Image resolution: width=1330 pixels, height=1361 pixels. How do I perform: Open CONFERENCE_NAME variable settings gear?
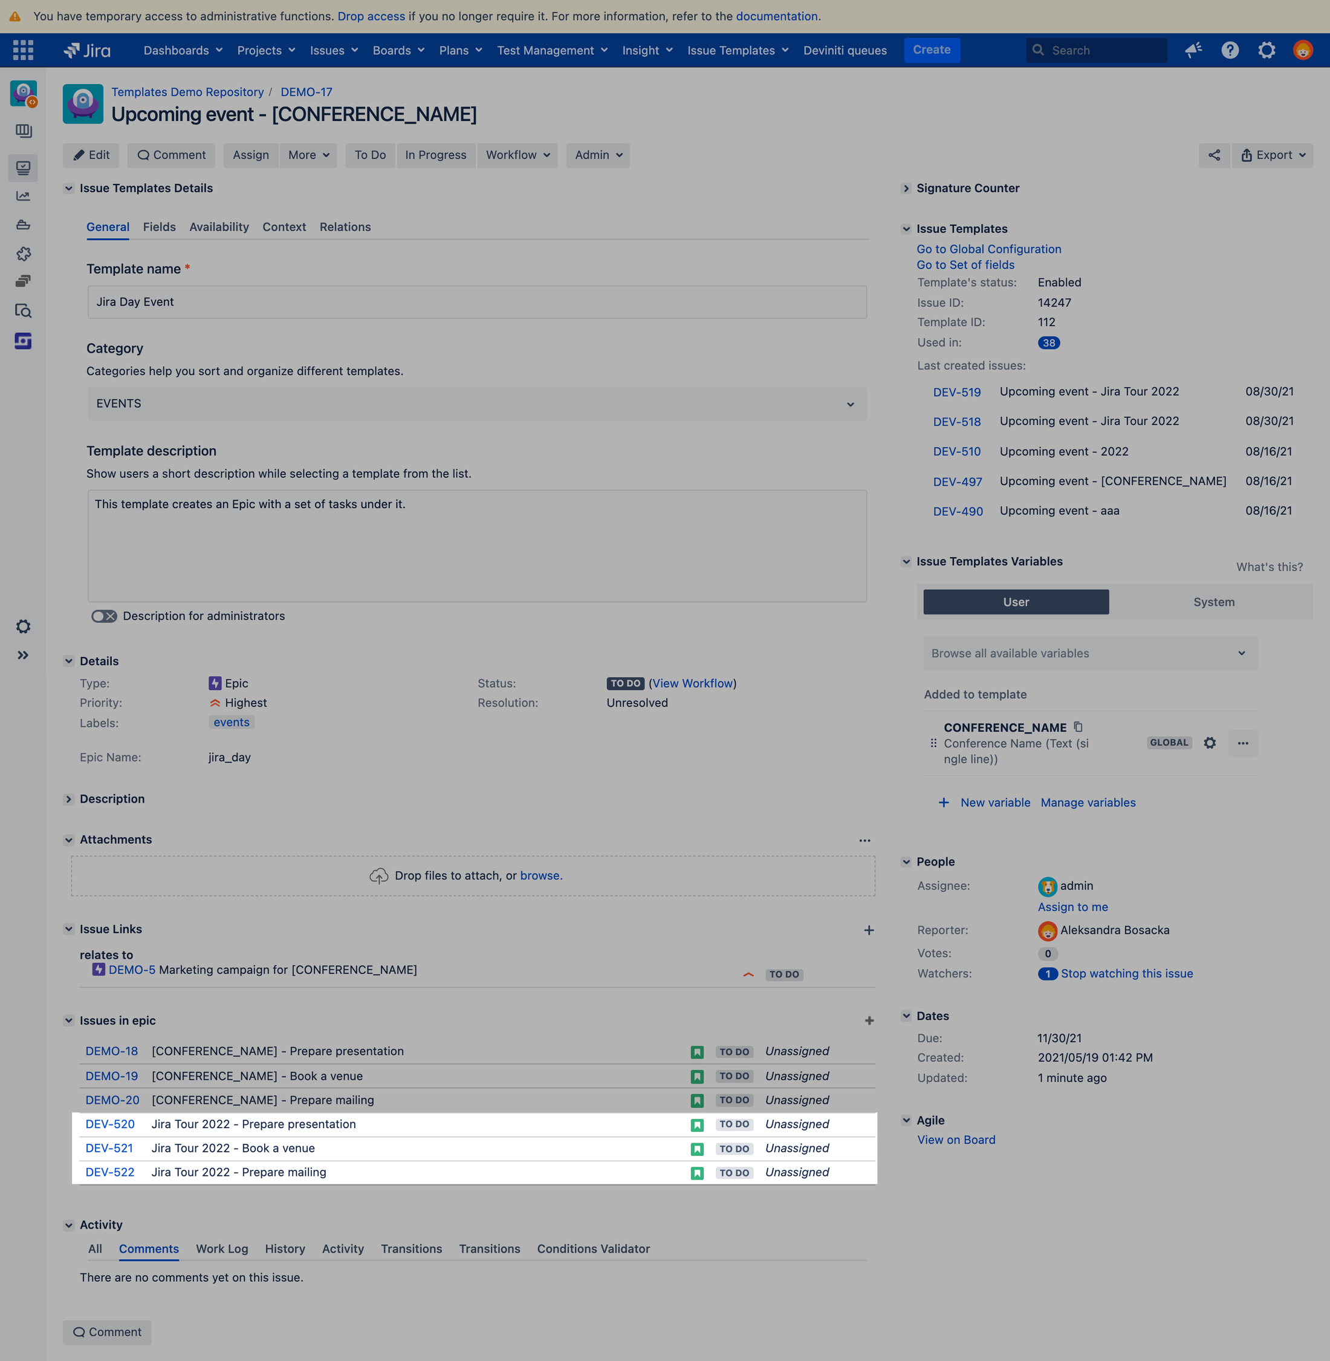(1209, 743)
